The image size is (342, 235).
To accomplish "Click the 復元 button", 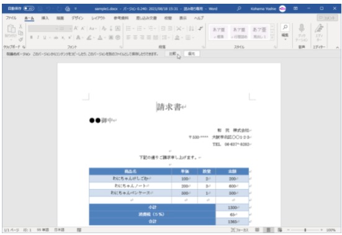I will (x=191, y=53).
